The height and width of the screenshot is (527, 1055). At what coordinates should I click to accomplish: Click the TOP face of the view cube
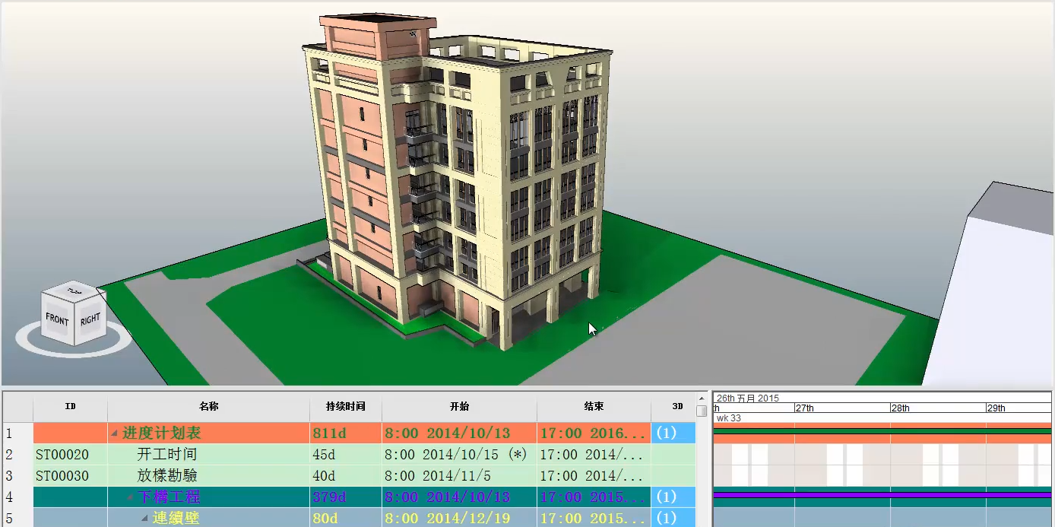pos(74,290)
